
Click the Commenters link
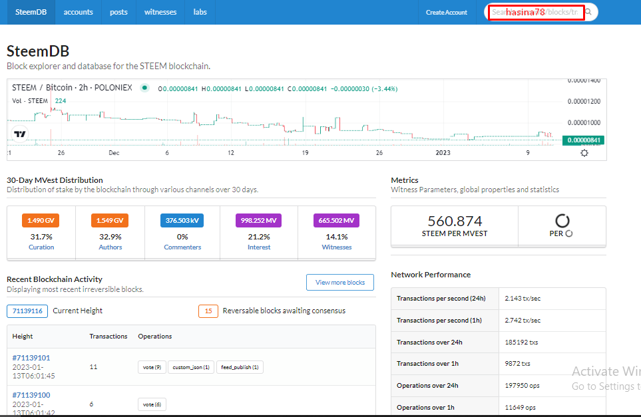[x=182, y=247]
